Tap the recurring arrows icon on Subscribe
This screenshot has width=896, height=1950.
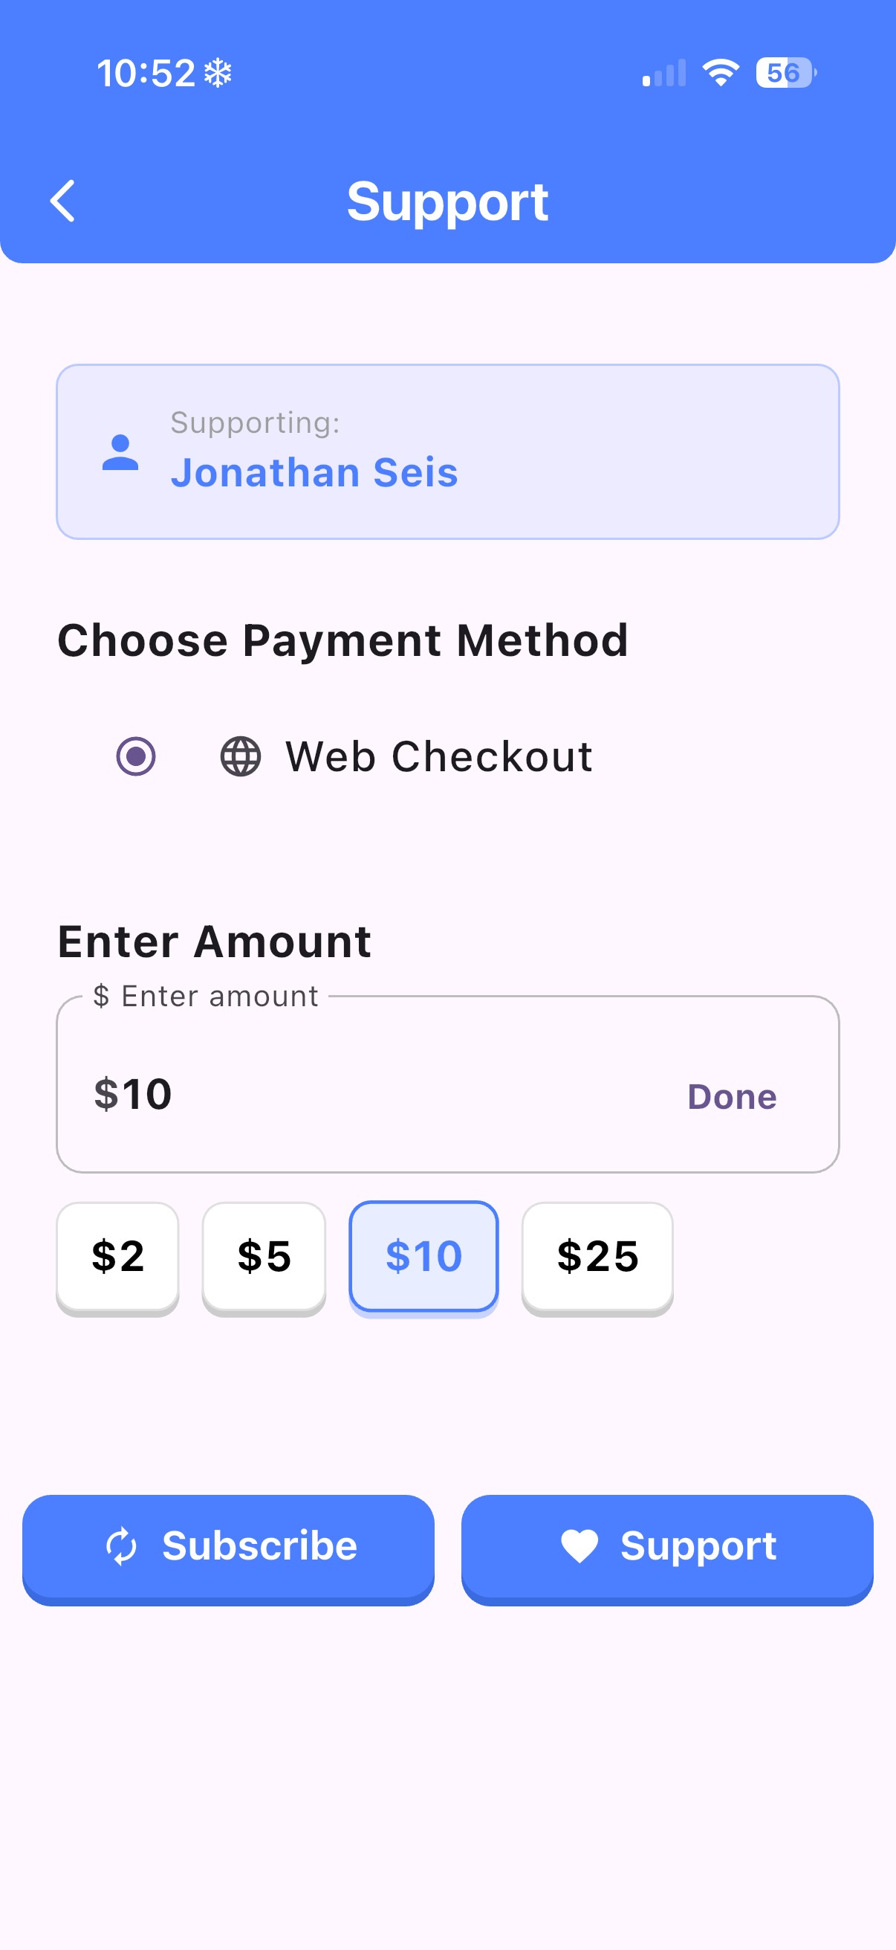click(122, 1545)
